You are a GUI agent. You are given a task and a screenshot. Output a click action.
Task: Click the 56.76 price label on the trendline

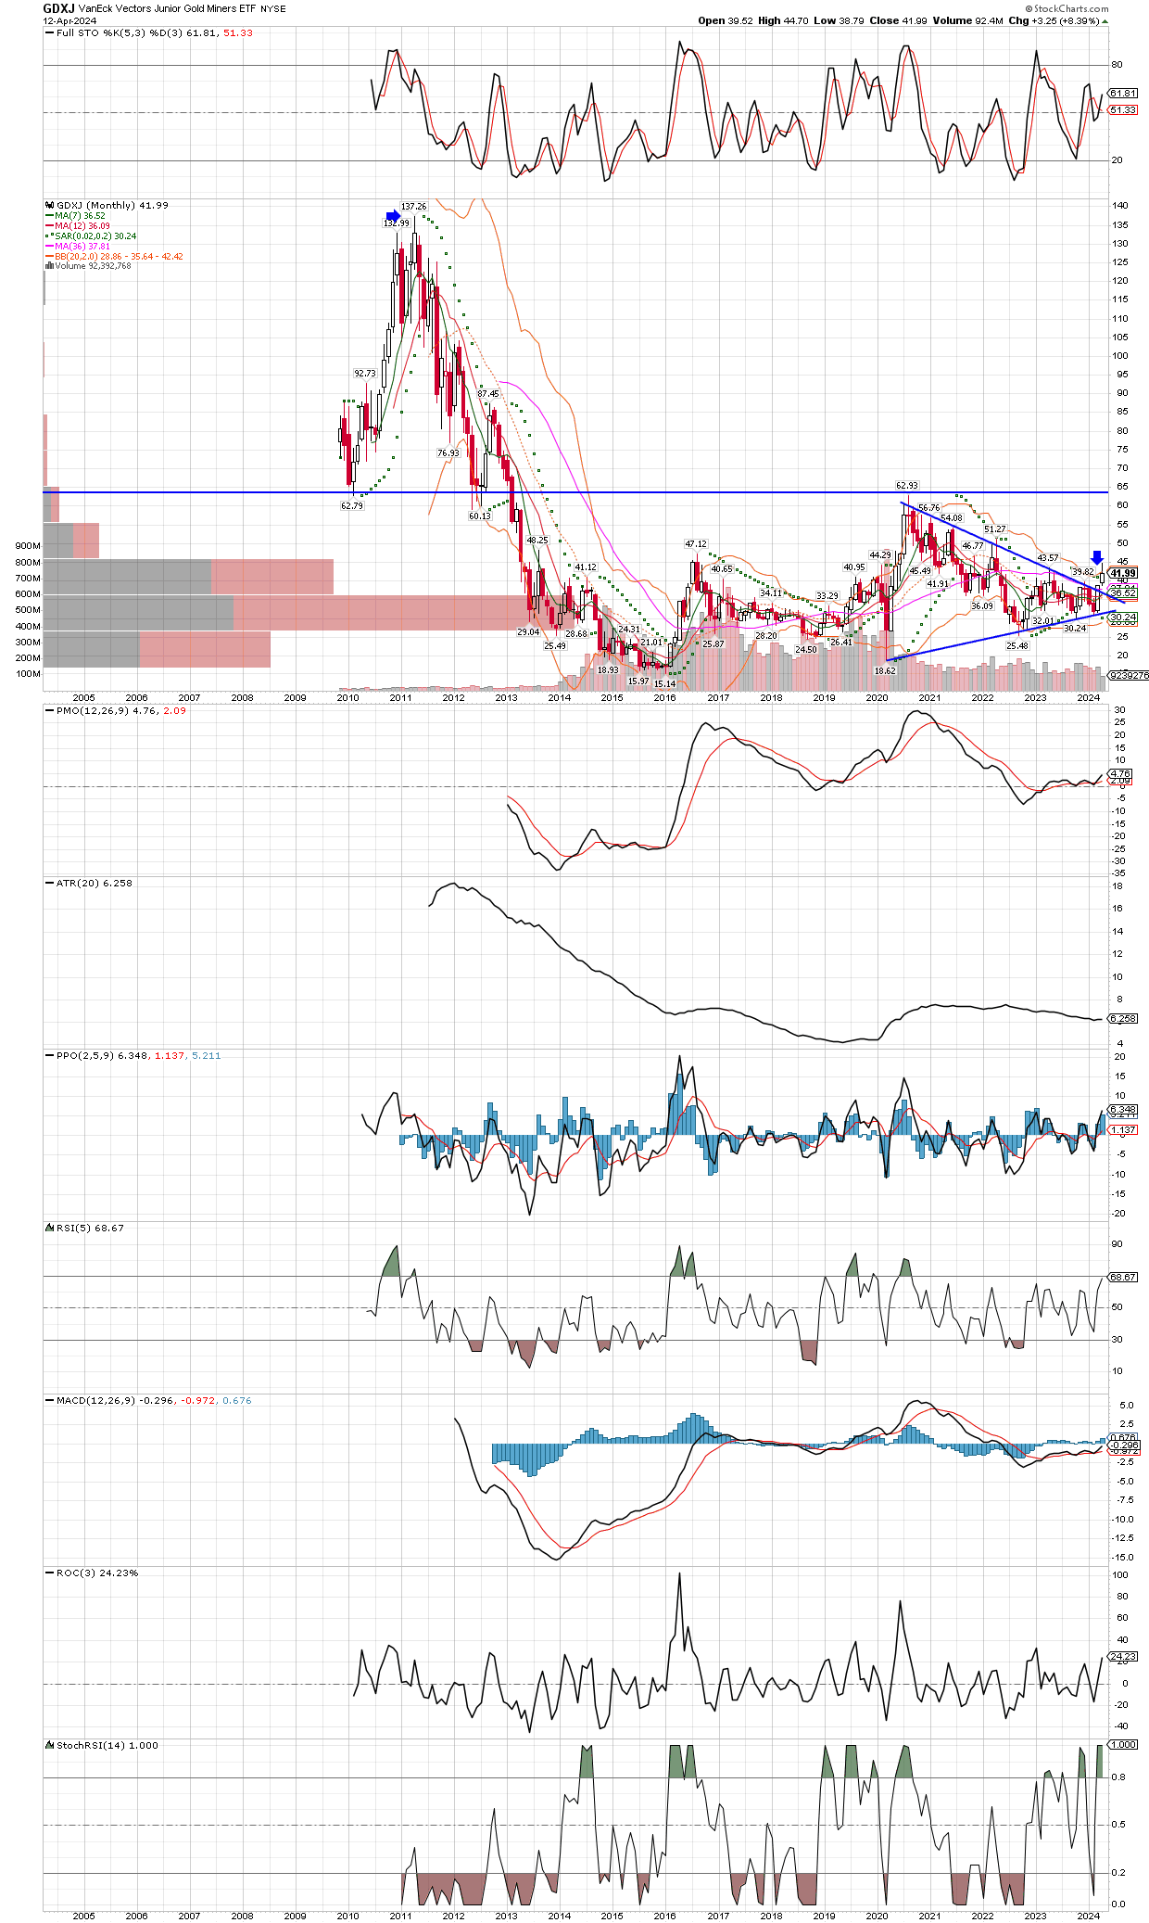[928, 508]
